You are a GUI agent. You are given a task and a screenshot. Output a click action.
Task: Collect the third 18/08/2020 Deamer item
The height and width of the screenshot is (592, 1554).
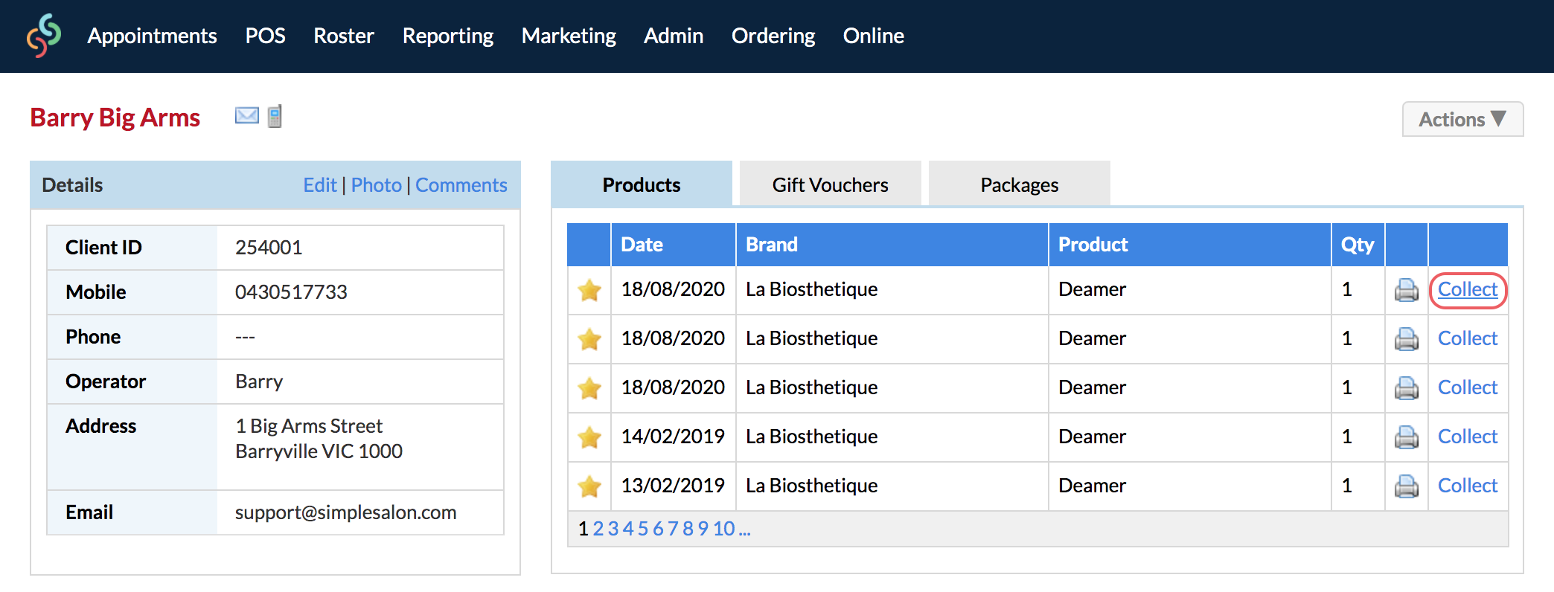1468,387
